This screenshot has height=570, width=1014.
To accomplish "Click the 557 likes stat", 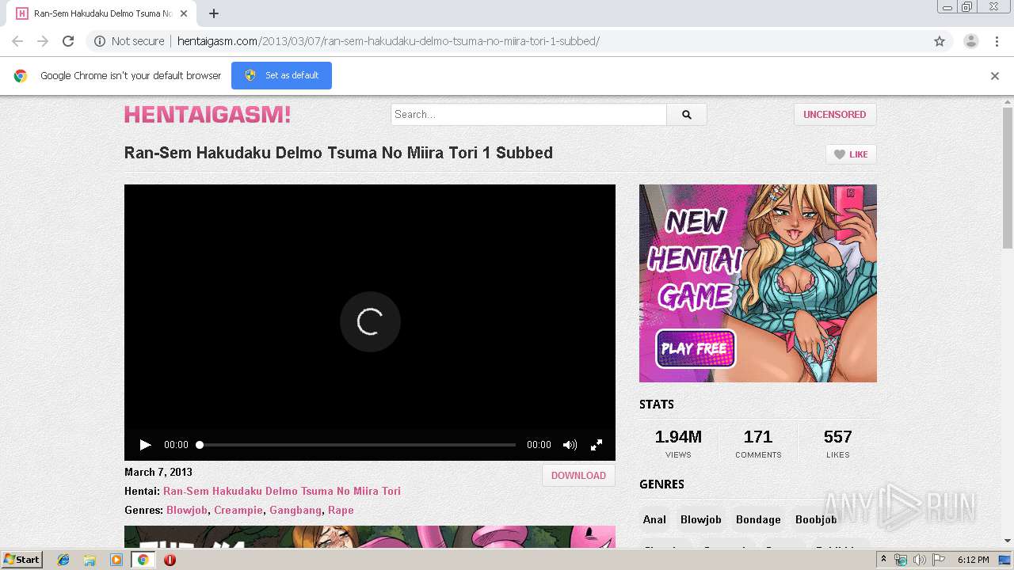I will tap(837, 443).
